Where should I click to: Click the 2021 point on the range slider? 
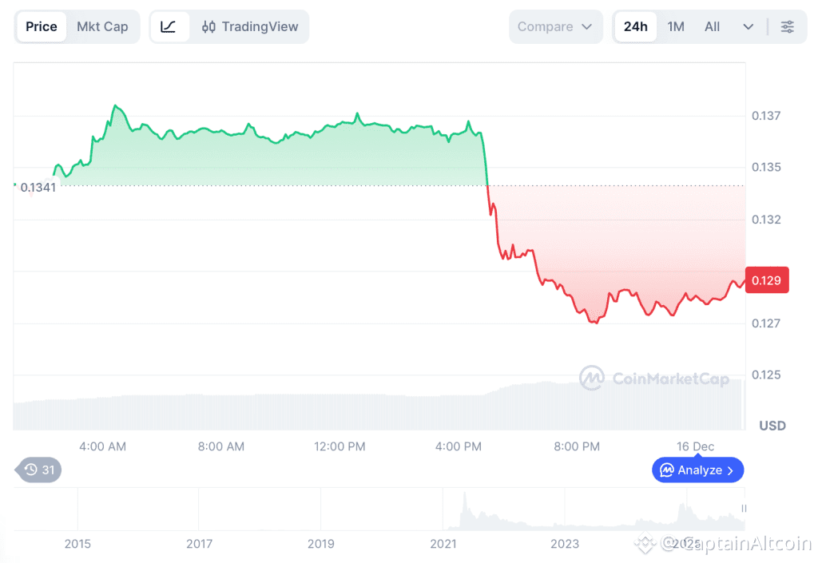point(443,544)
